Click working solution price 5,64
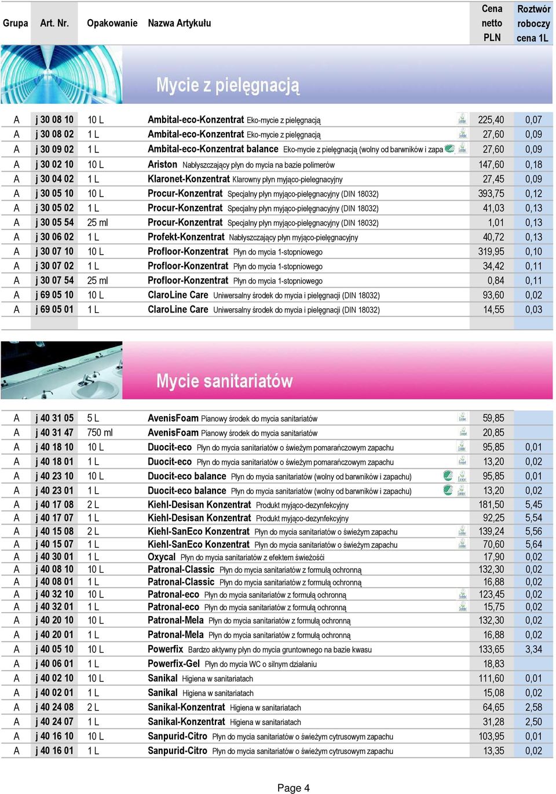 tap(533, 544)
